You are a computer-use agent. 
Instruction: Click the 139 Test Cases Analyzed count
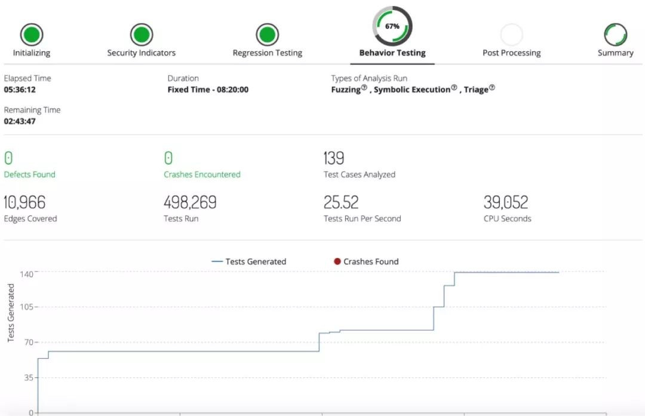point(334,158)
